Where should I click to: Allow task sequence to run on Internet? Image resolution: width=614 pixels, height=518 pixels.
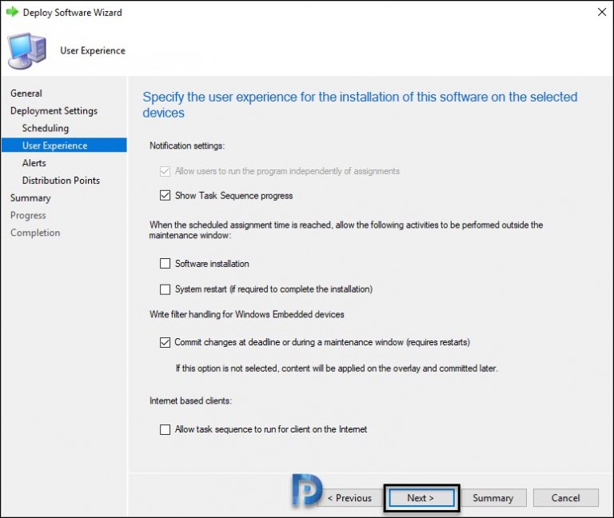(x=165, y=429)
